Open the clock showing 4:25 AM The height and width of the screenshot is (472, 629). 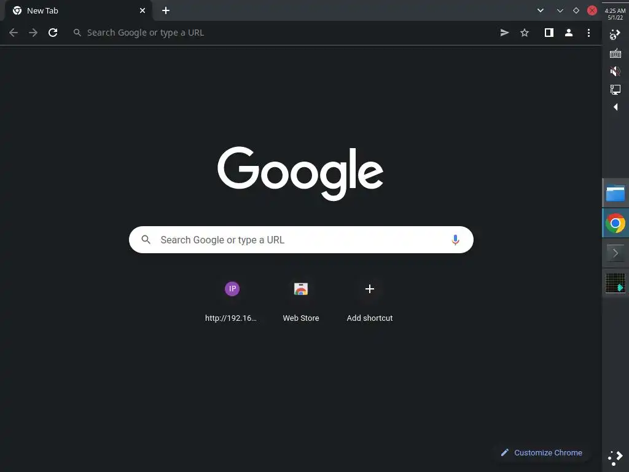pyautogui.click(x=615, y=14)
